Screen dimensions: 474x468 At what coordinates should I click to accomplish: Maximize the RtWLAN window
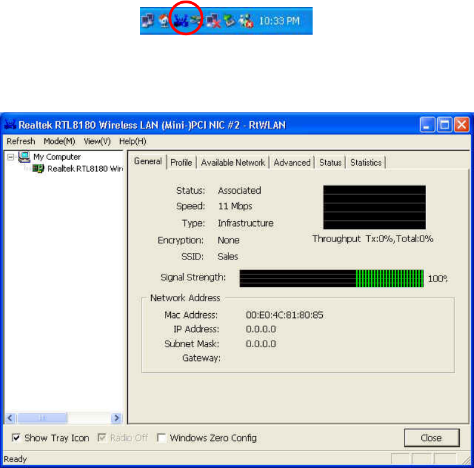444,124
